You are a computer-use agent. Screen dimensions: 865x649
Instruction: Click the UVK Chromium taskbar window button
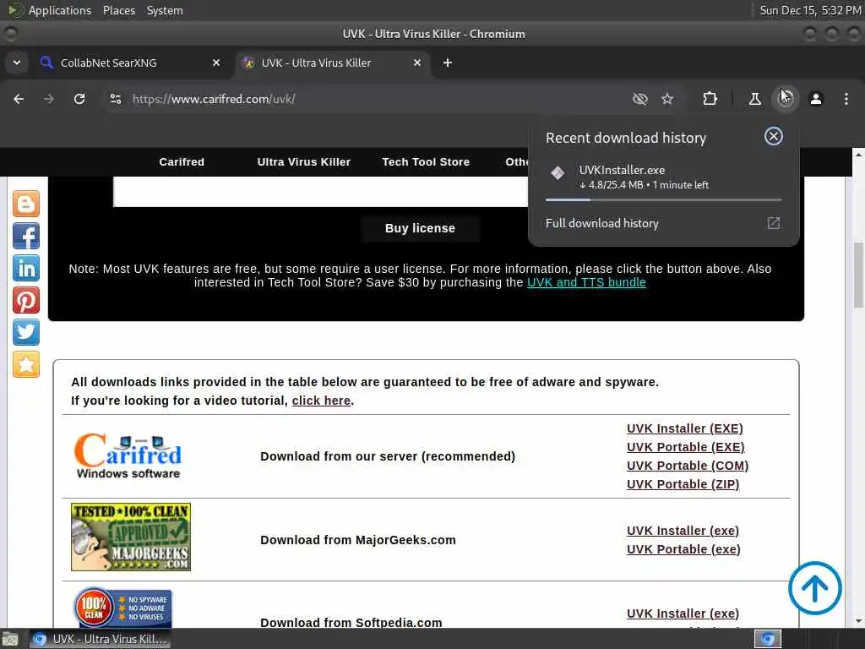click(100, 639)
